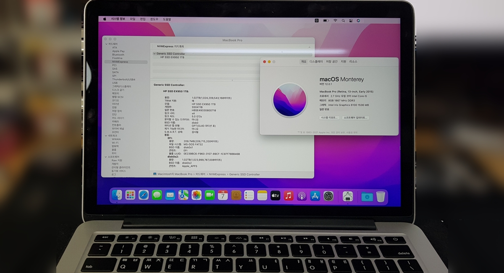Screen dimensions: 504x273
Task: Switch to 지원 tab
Action: pyautogui.click(x=344, y=62)
